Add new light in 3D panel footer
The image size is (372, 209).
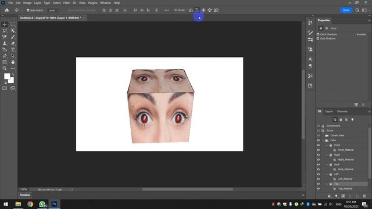pos(336,196)
